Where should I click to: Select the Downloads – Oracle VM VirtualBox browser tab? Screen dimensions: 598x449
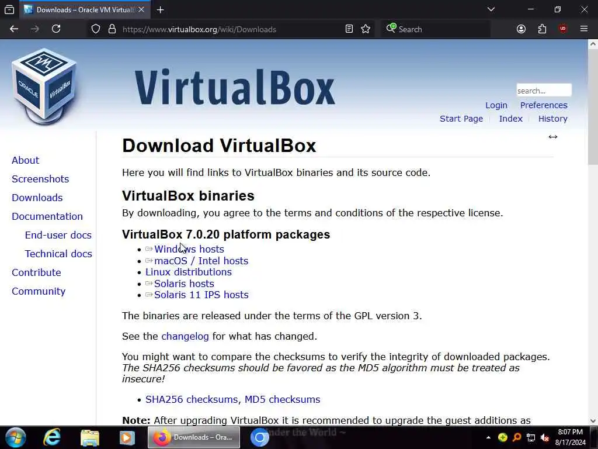click(x=86, y=10)
